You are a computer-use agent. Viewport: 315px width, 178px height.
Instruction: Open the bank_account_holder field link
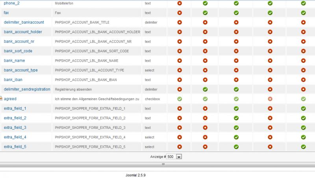[x=23, y=32]
